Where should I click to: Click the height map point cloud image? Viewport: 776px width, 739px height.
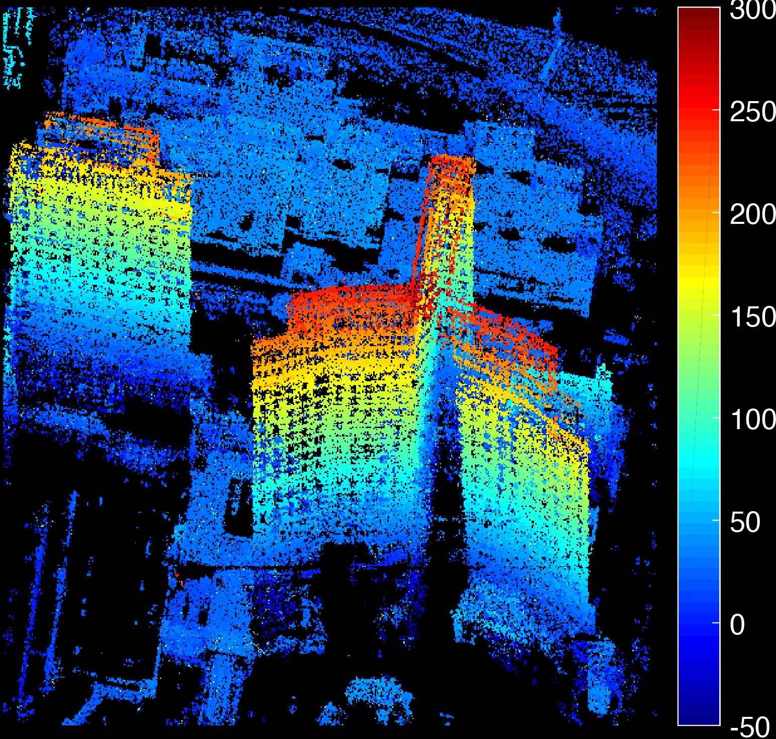click(x=330, y=366)
